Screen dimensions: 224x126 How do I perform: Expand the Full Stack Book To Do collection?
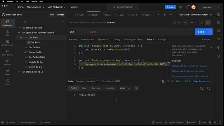coord(19,72)
